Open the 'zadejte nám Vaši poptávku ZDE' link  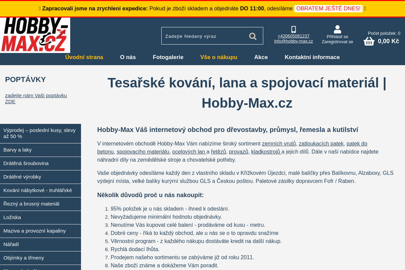click(36, 98)
